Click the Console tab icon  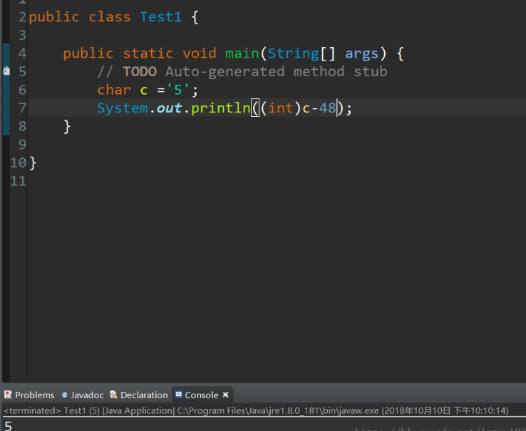click(x=178, y=395)
